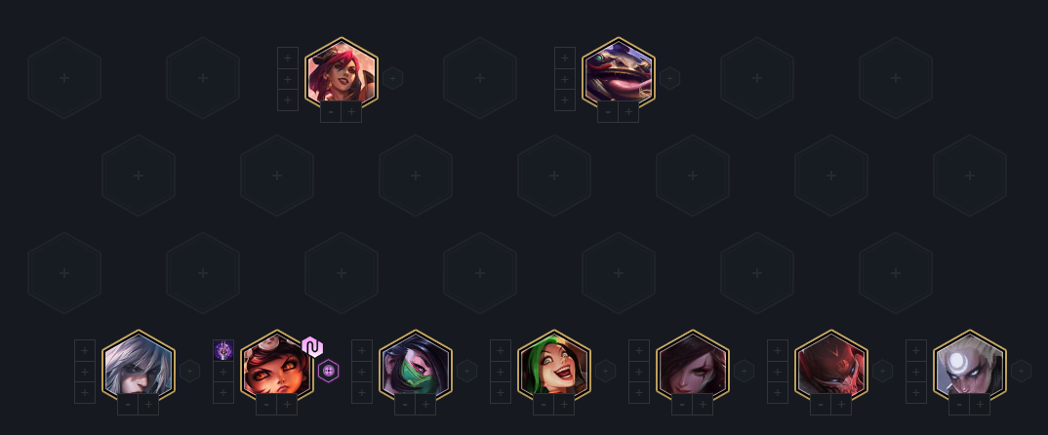Click the purple round augment icon next to Annie
Screen dimensions: 1048x435
click(x=328, y=371)
